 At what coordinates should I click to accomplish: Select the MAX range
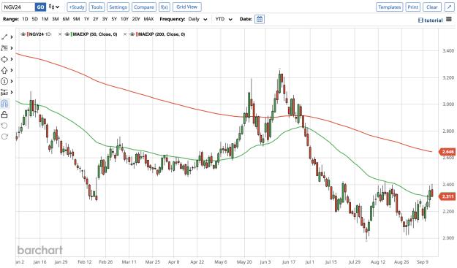click(148, 19)
